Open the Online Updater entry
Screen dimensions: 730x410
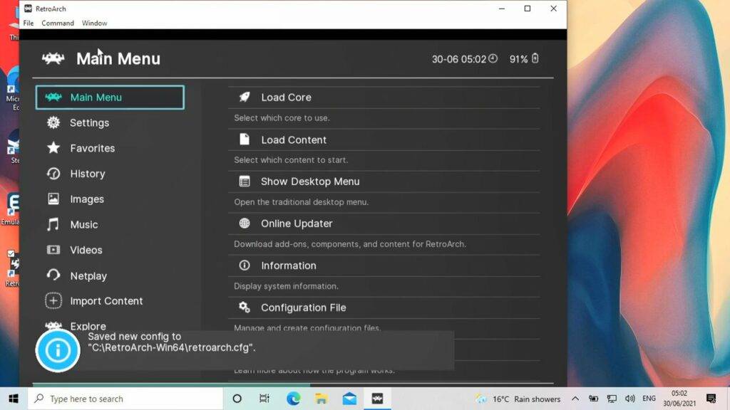pyautogui.click(x=384, y=224)
